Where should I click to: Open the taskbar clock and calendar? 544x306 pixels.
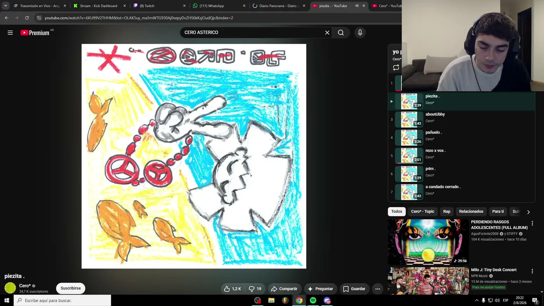[x=520, y=300]
